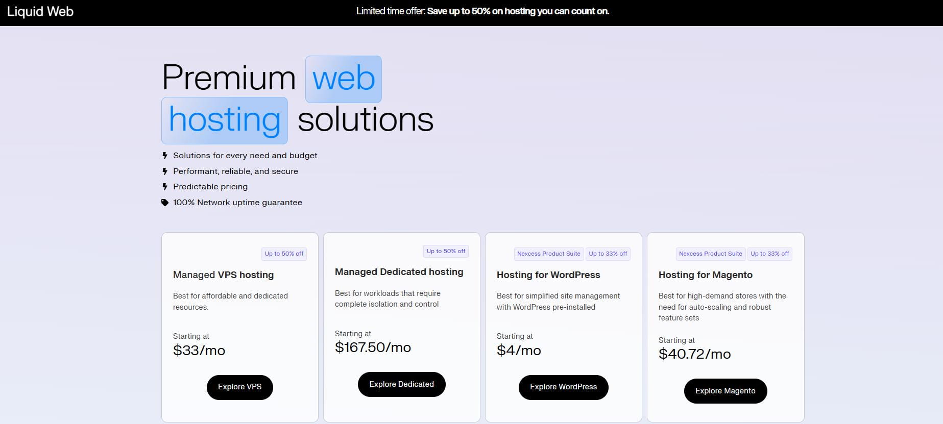Click the limited time offer banner text
This screenshot has height=424, width=943.
click(x=482, y=11)
